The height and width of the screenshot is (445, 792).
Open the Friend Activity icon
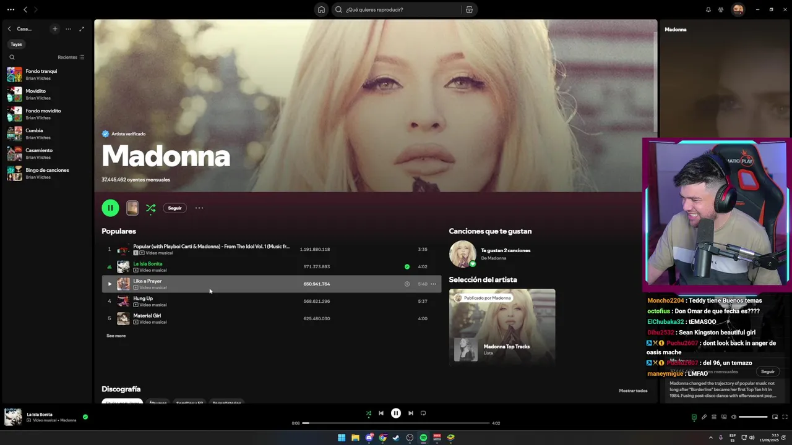point(721,9)
